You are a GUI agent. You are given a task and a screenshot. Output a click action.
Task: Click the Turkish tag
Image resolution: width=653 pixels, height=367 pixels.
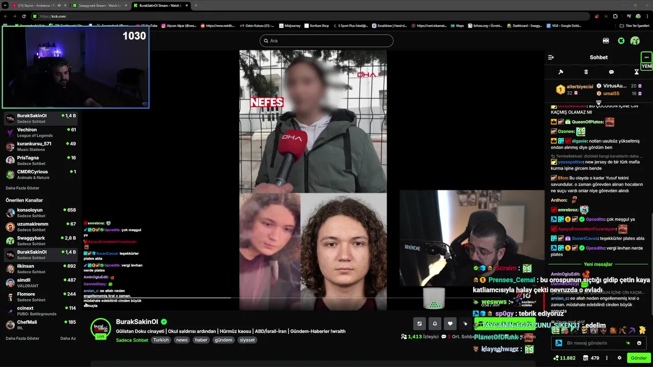point(161,340)
